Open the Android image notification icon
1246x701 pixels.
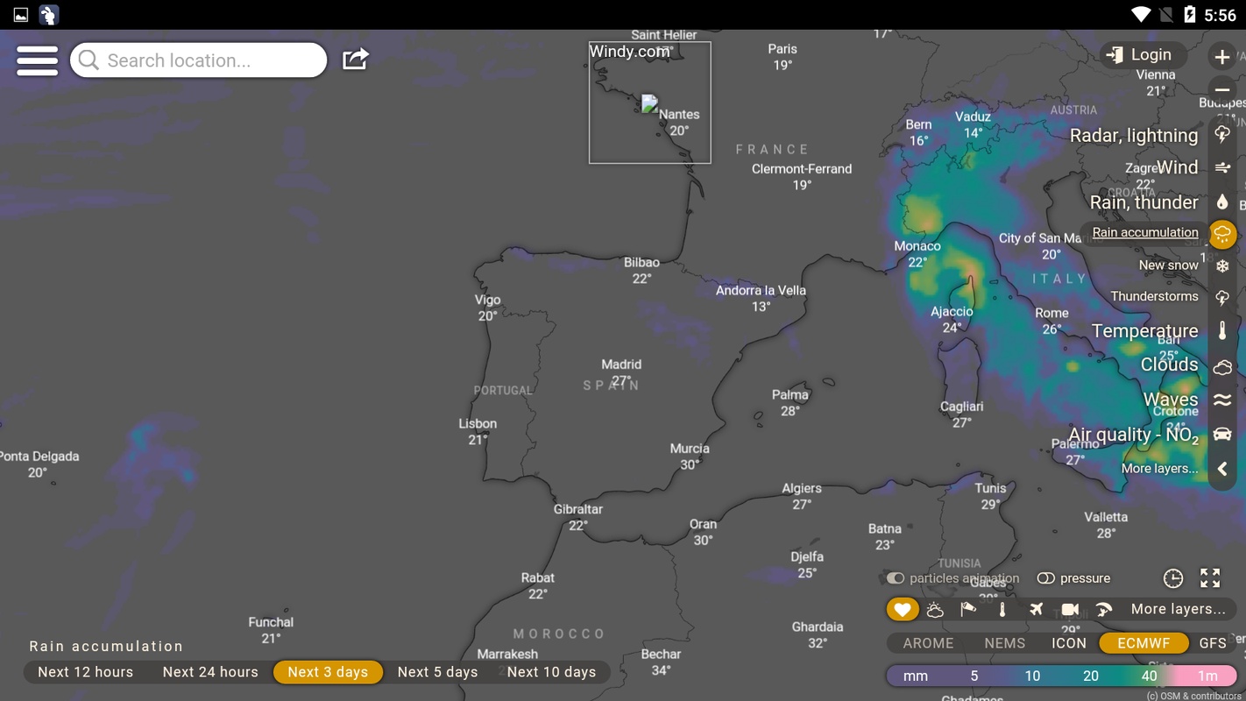click(21, 15)
